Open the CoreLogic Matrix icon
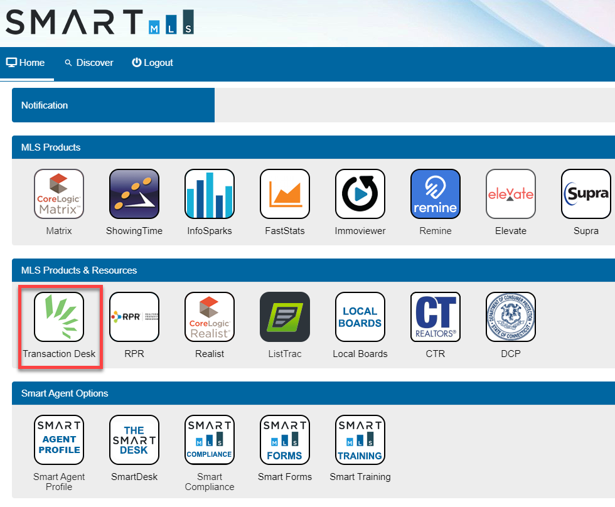The image size is (615, 507). click(x=59, y=194)
